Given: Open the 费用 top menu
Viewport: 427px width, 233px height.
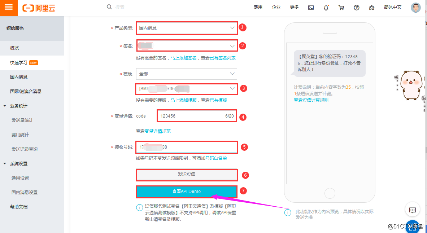Looking at the screenshot, I should (258, 7).
